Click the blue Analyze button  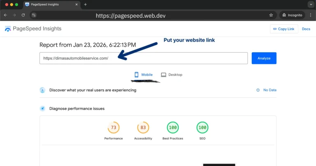(x=264, y=58)
